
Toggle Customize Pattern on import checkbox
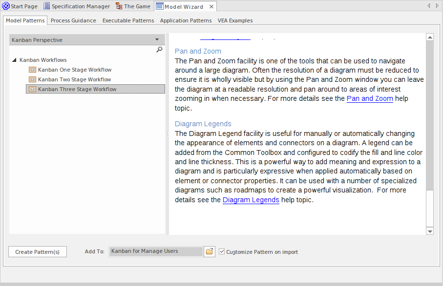[222, 251]
